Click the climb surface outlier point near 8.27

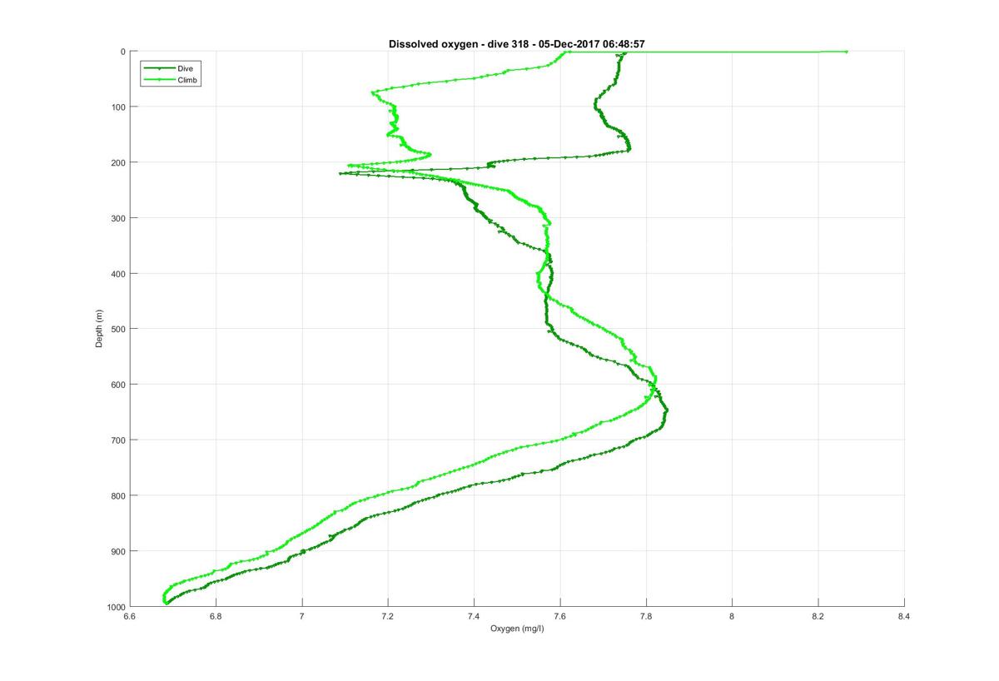point(847,52)
